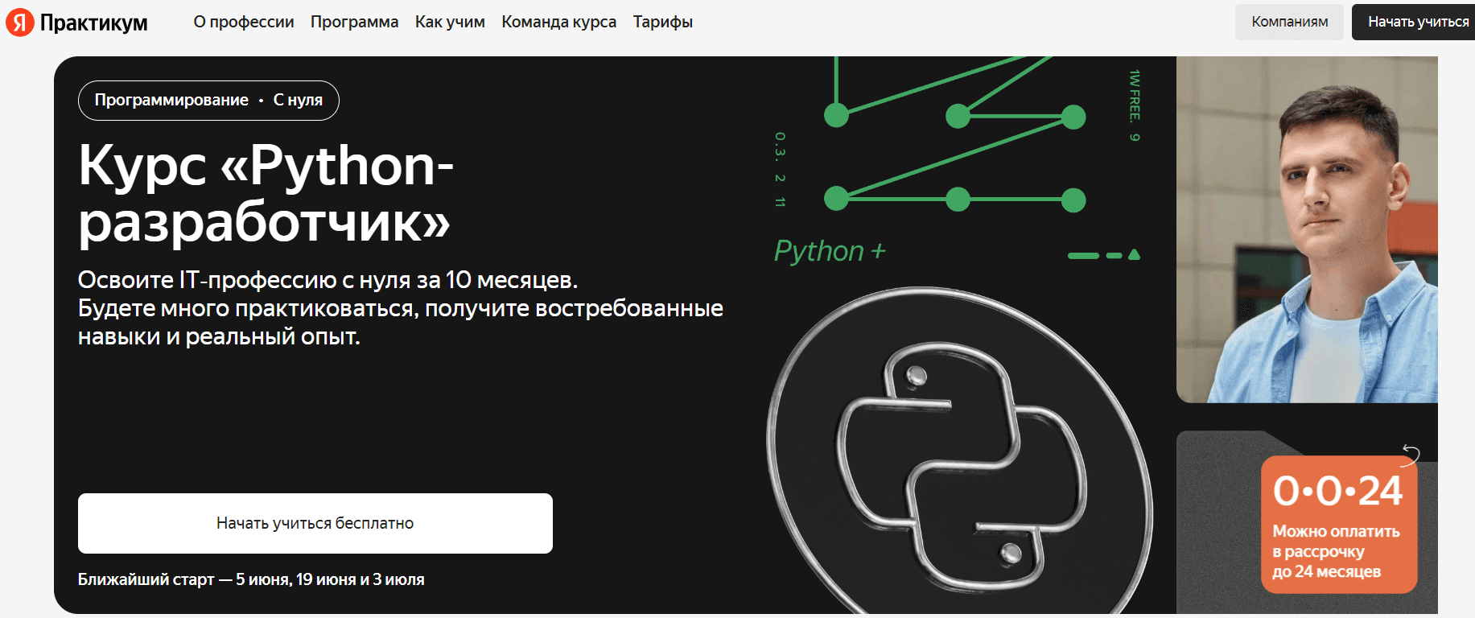Click the green node graph illustration

pos(956,137)
